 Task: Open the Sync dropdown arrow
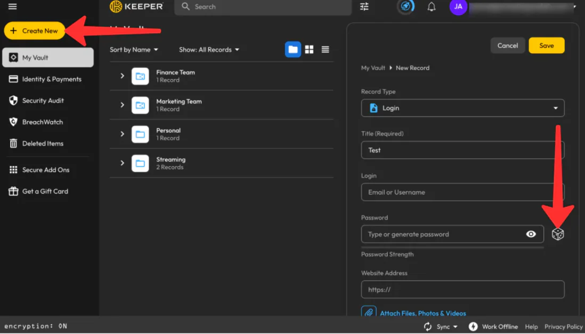[x=455, y=327]
